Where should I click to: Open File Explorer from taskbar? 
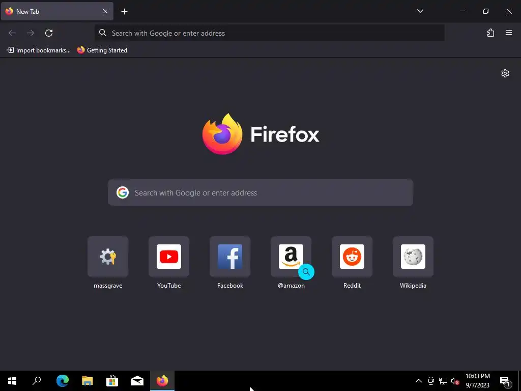point(88,381)
